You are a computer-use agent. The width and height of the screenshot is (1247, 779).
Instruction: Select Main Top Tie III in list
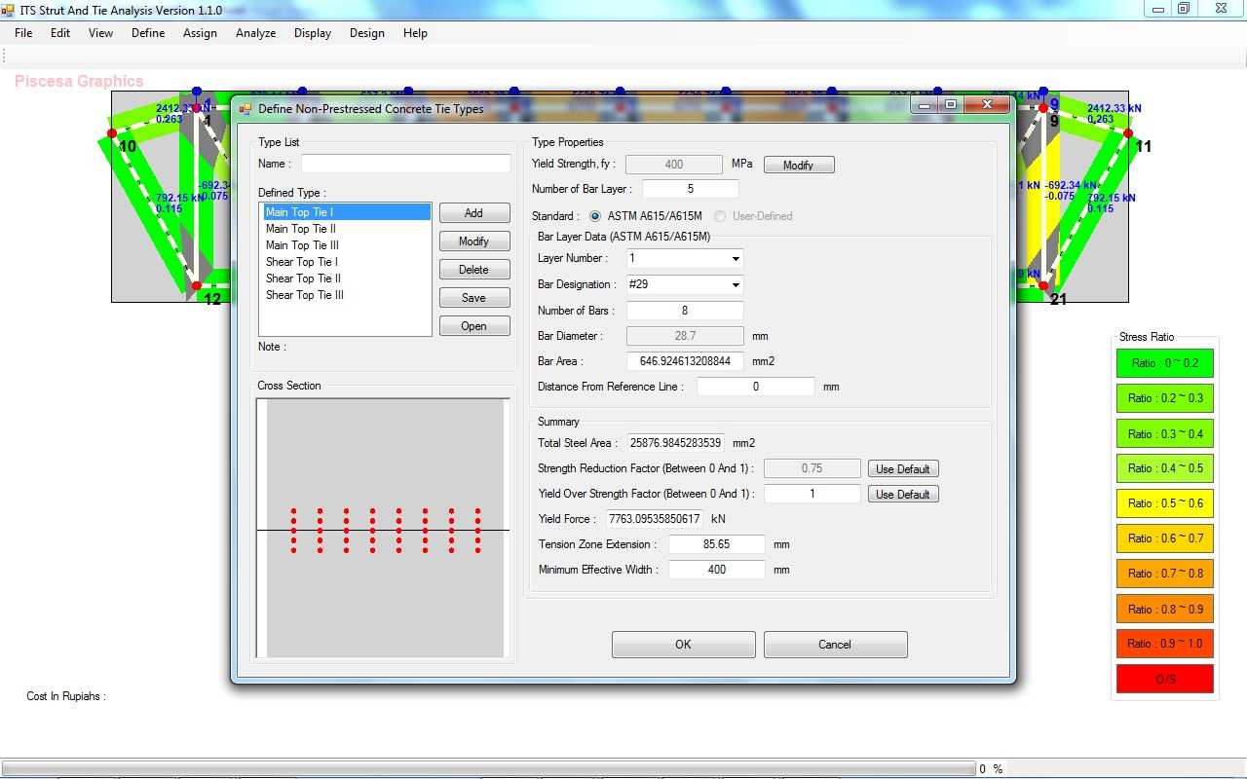coord(302,245)
